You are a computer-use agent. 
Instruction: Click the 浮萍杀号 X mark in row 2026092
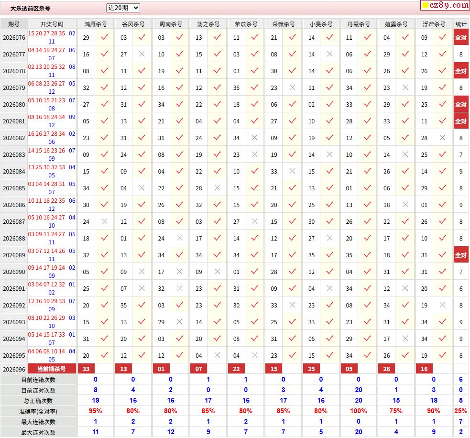pos(442,305)
